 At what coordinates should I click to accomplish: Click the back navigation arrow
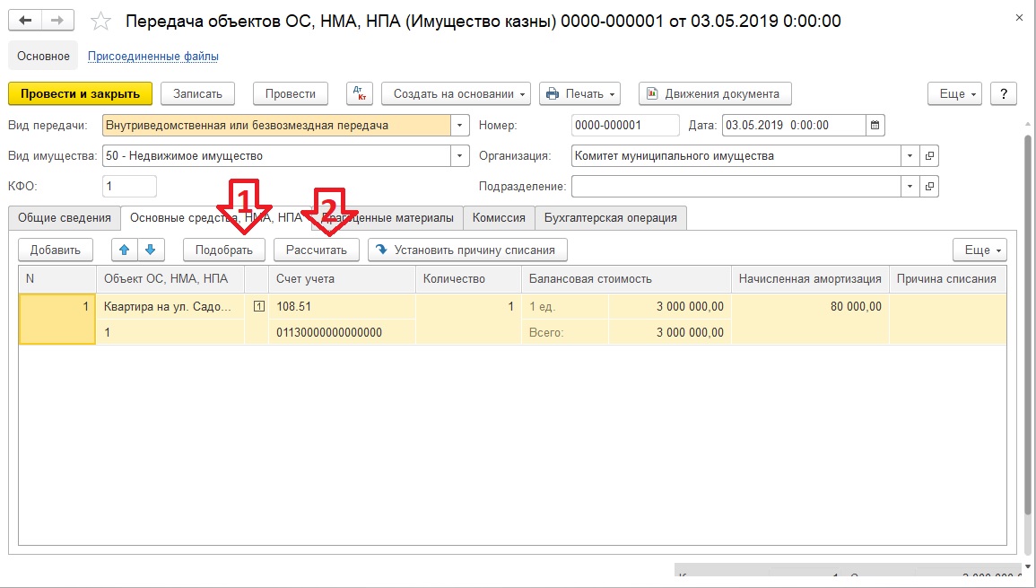(25, 21)
